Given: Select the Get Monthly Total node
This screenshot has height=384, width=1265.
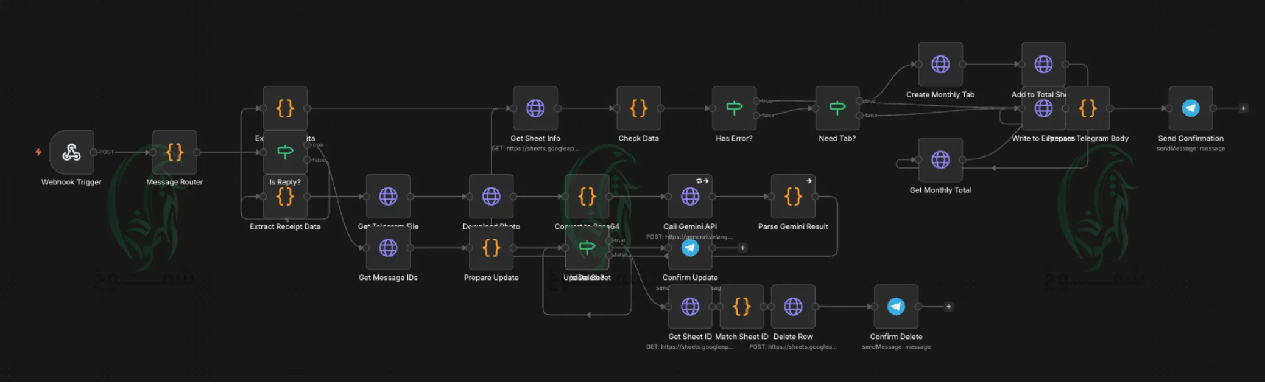Looking at the screenshot, I should point(940,160).
